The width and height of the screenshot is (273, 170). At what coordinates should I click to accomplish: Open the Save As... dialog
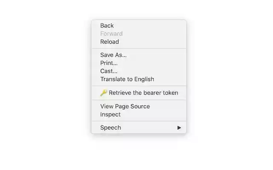[x=113, y=55]
